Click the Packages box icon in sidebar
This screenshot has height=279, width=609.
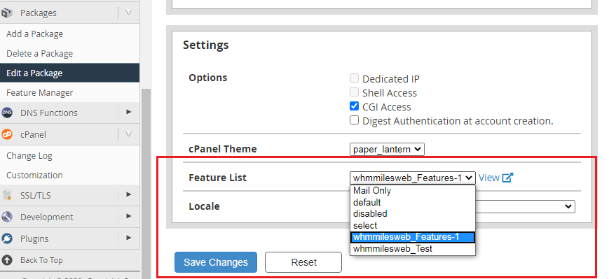[x=6, y=13]
